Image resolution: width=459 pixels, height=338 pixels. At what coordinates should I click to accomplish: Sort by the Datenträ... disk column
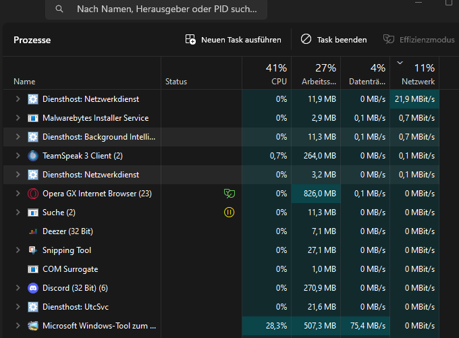pyautogui.click(x=365, y=73)
